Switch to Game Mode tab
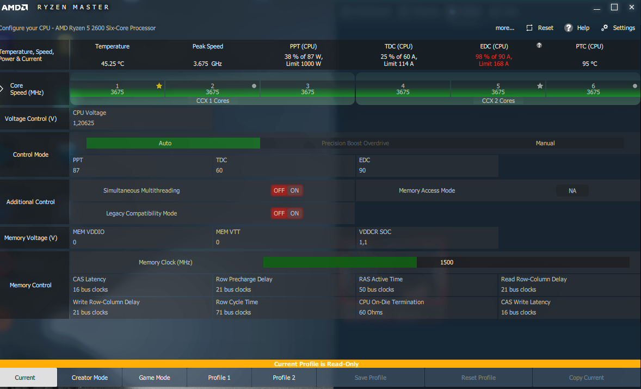The height and width of the screenshot is (389, 641). pos(155,378)
